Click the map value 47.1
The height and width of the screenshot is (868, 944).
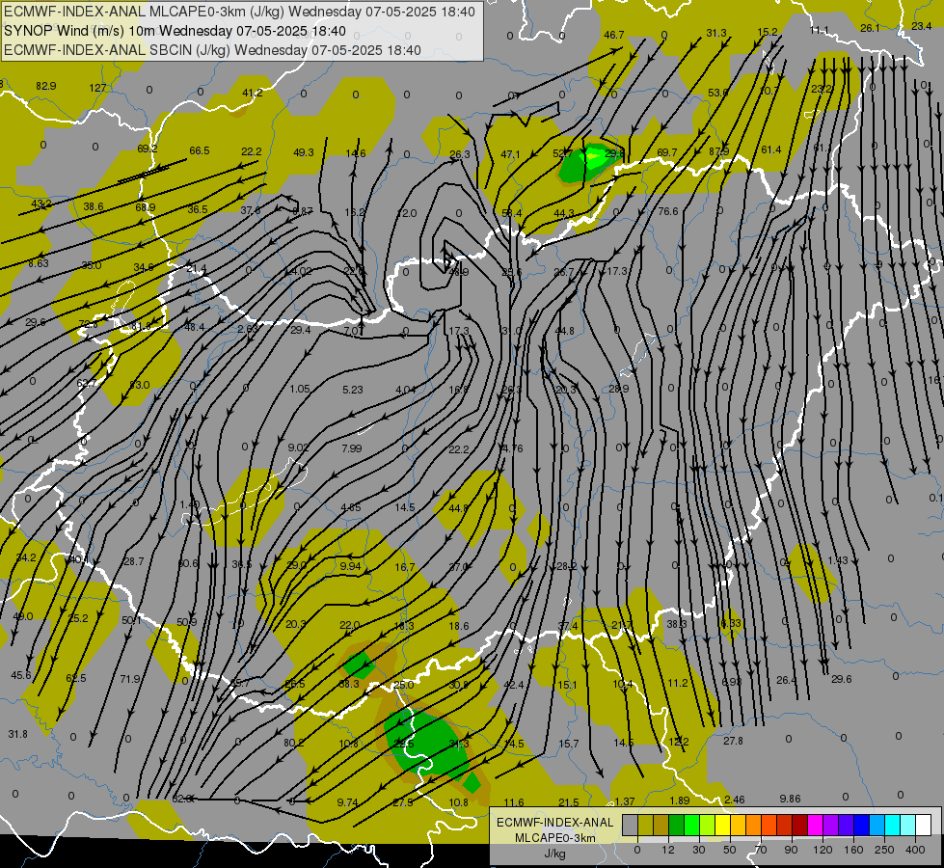(x=510, y=155)
